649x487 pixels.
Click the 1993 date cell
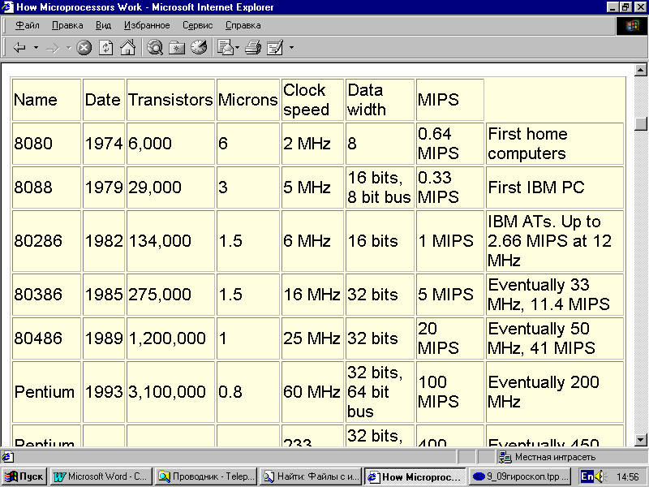104,392
